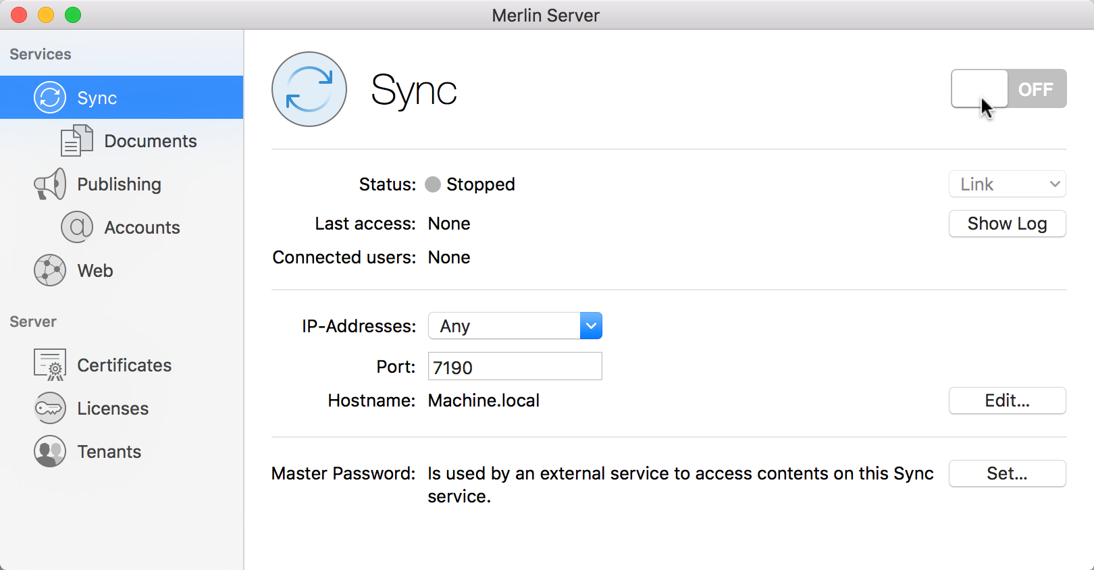1094x570 pixels.
Task: Click the Tenants people icon
Action: click(50, 451)
